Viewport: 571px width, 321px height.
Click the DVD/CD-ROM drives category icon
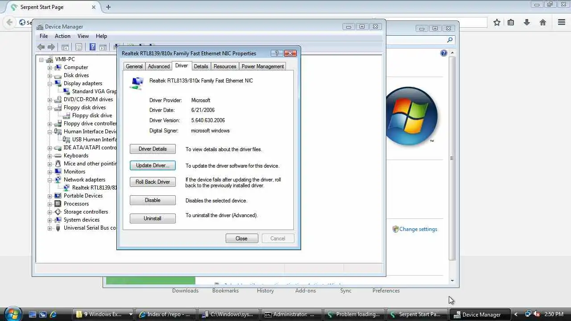(x=58, y=99)
